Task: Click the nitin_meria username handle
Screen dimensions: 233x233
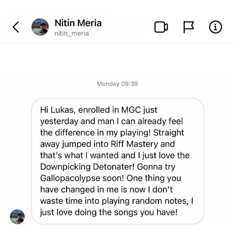Action: tap(72, 33)
